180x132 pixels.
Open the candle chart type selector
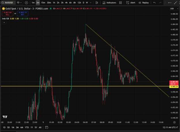tap(97, 3)
